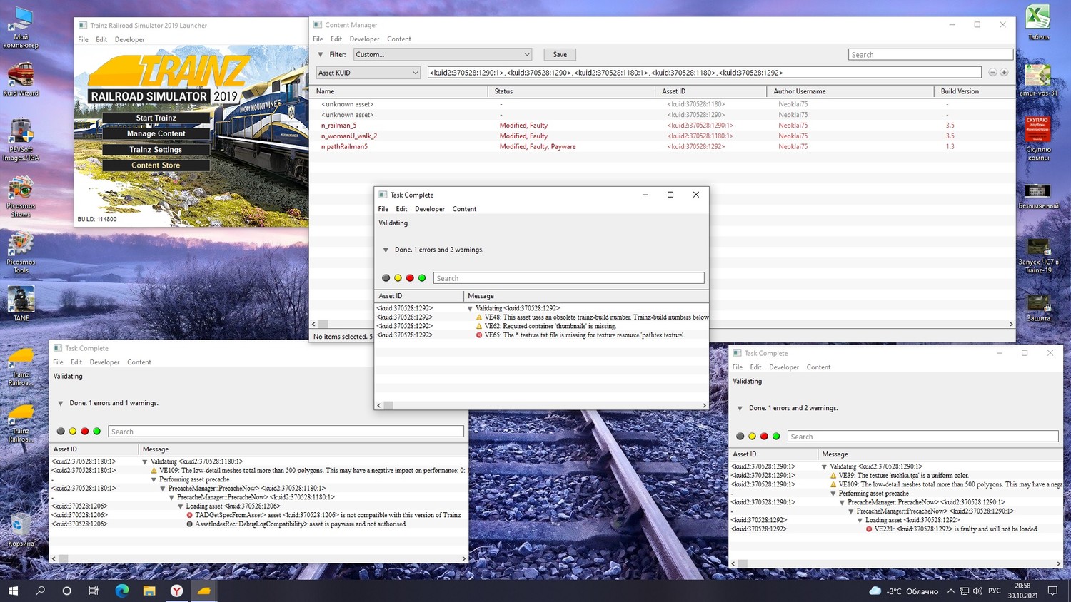Collapse Validating kuid:370528:1292 tree node

(x=470, y=309)
